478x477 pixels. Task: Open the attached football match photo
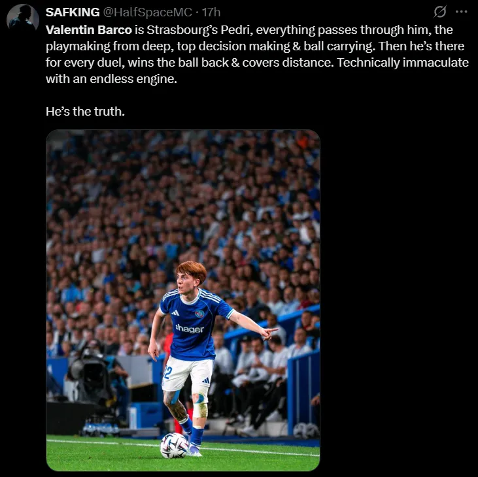point(183,301)
